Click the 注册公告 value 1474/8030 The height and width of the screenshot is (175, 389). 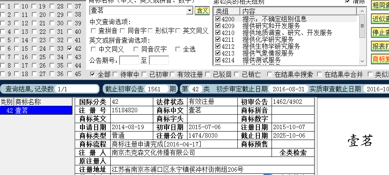click(x=203, y=136)
